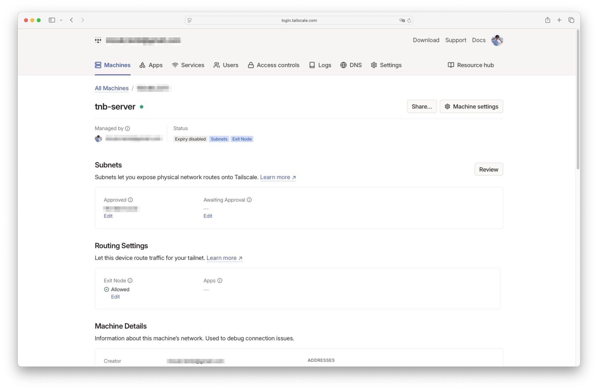This screenshot has width=598, height=390.
Task: Click the translate icon in address bar
Action: coord(402,20)
